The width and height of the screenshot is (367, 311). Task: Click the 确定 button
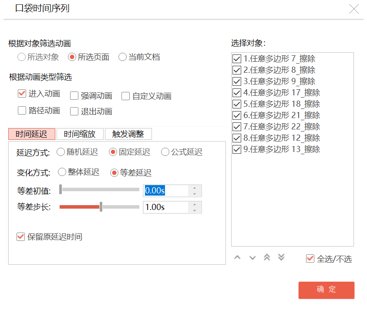tap(326, 290)
